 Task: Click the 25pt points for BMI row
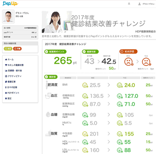point(149,85)
